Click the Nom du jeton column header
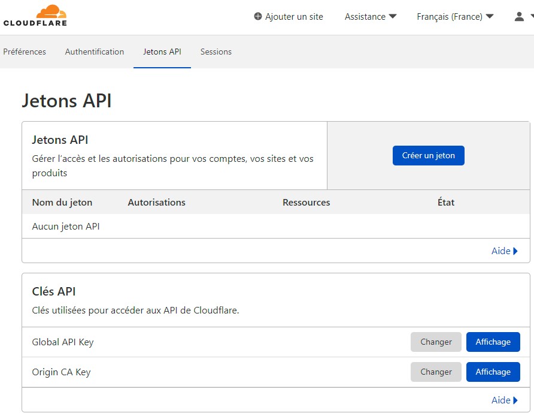Image resolution: width=534 pixels, height=416 pixels. (x=62, y=202)
